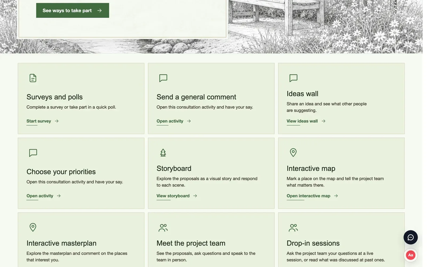
Task: Click the people icon on Drop-in sessions card
Action: pyautogui.click(x=293, y=227)
